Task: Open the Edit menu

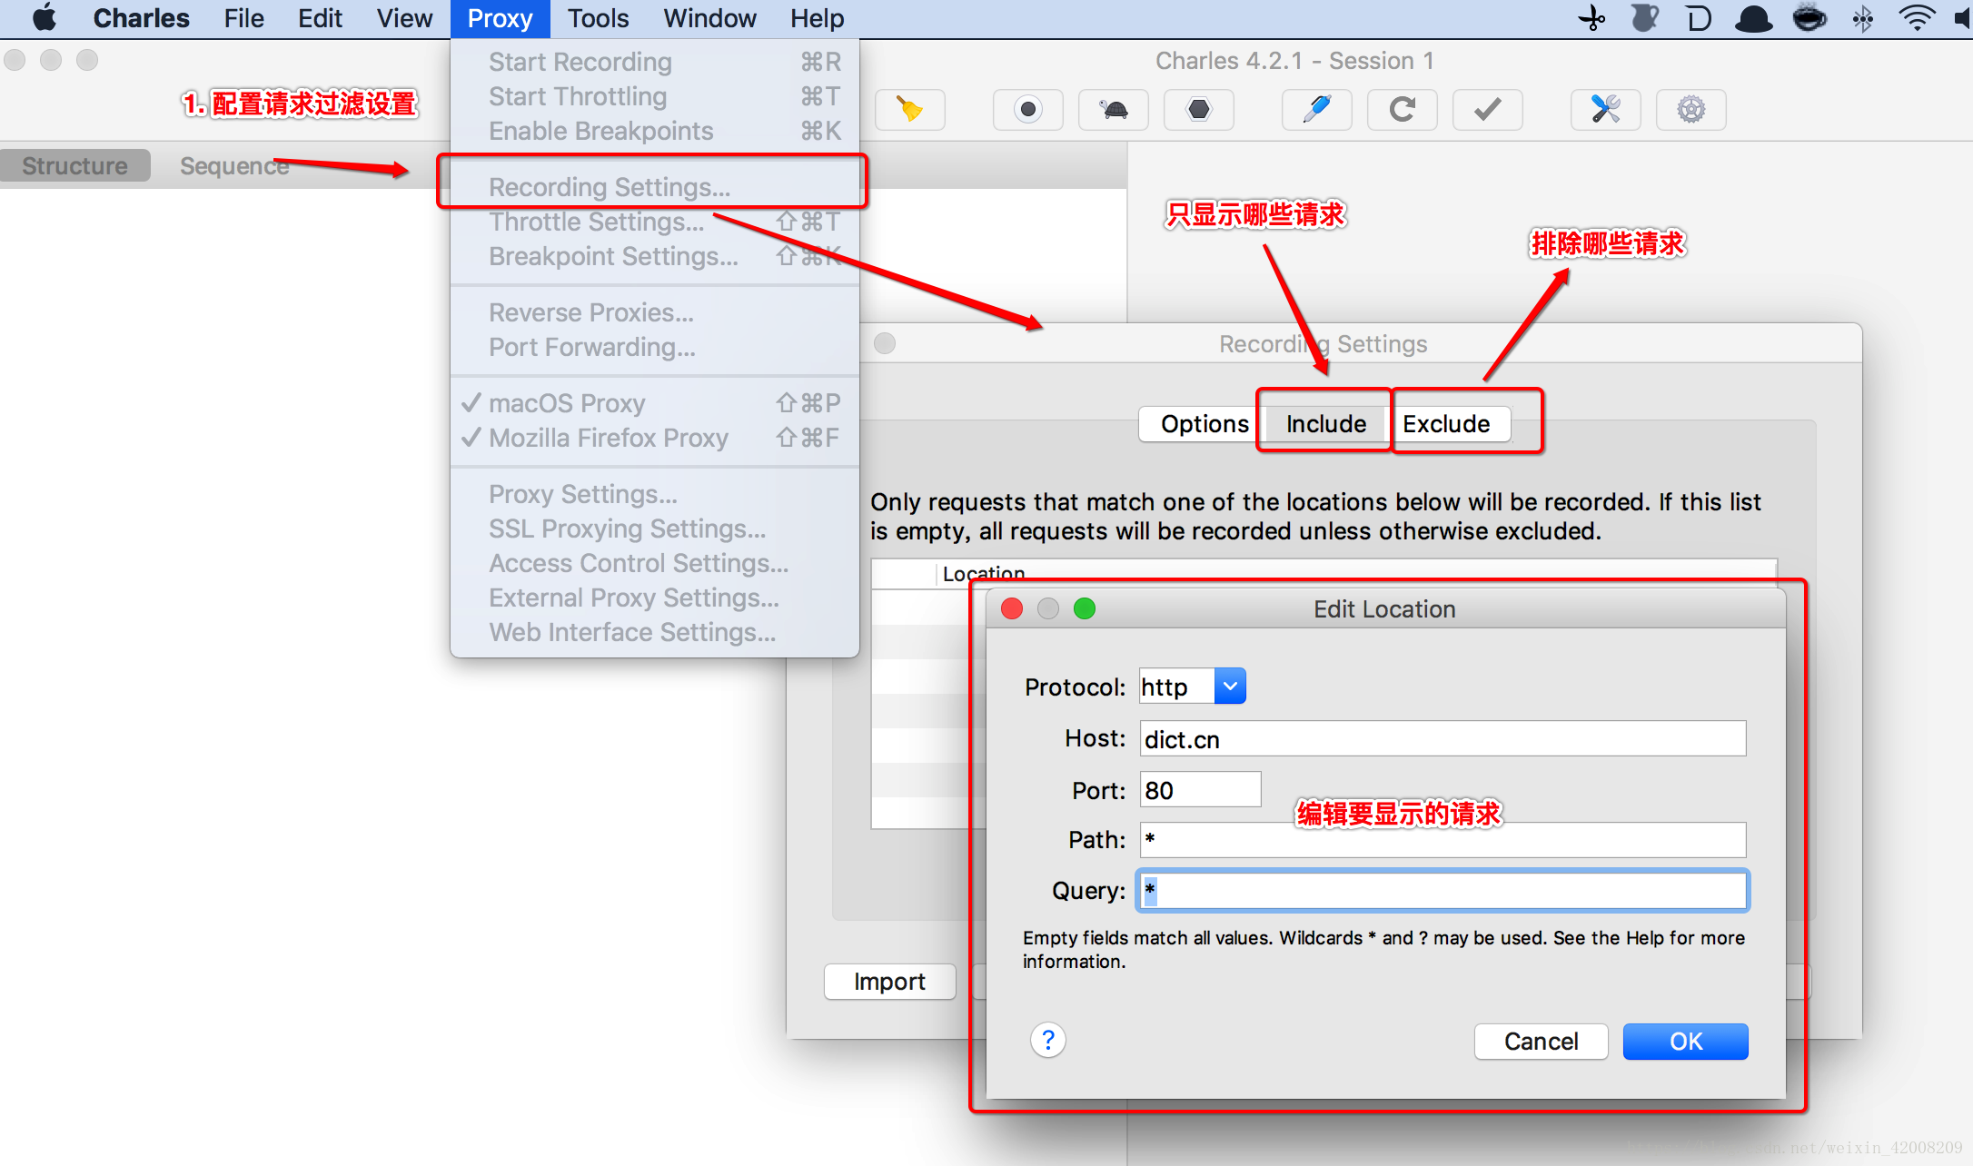Action: click(320, 18)
